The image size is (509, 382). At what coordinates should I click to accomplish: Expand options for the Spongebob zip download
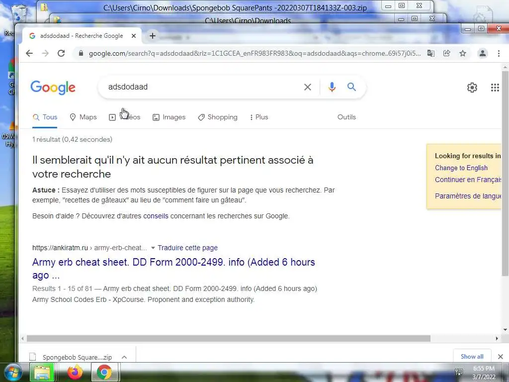click(124, 357)
